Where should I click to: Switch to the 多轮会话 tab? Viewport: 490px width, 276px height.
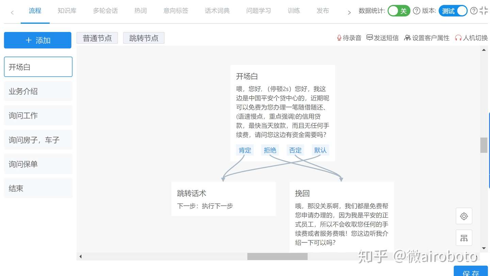click(x=105, y=11)
